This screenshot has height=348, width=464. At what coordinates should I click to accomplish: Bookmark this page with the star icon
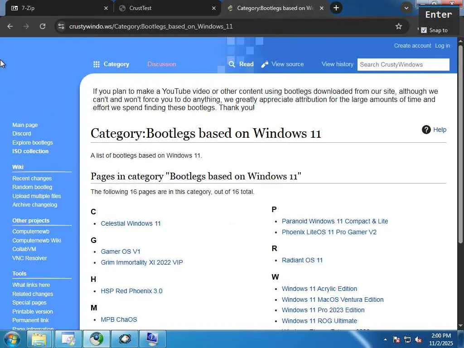pyautogui.click(x=399, y=26)
